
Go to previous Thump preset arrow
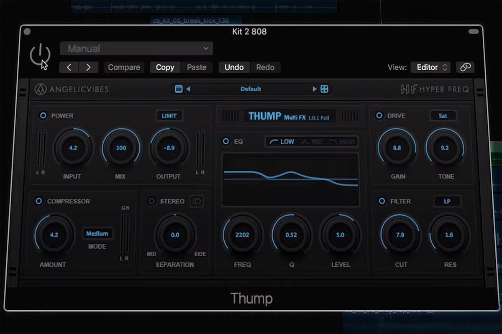coord(188,89)
